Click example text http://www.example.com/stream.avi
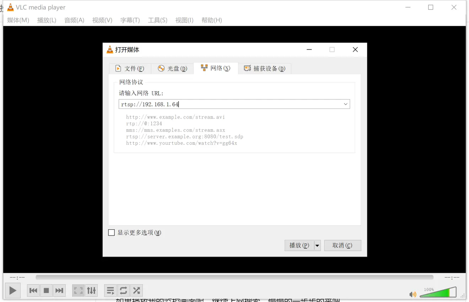Viewport: 469px width, 302px height. tap(176, 117)
